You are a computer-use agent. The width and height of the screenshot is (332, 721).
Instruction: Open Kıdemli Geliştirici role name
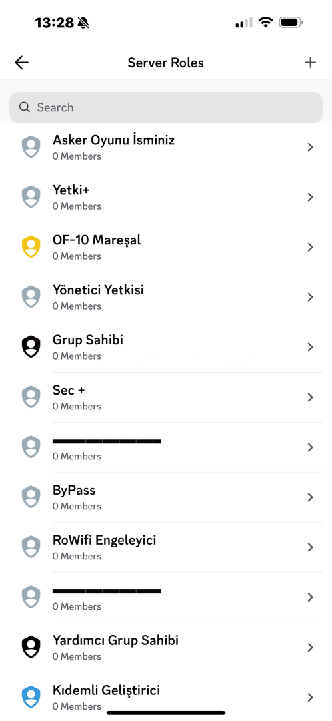coord(106,690)
